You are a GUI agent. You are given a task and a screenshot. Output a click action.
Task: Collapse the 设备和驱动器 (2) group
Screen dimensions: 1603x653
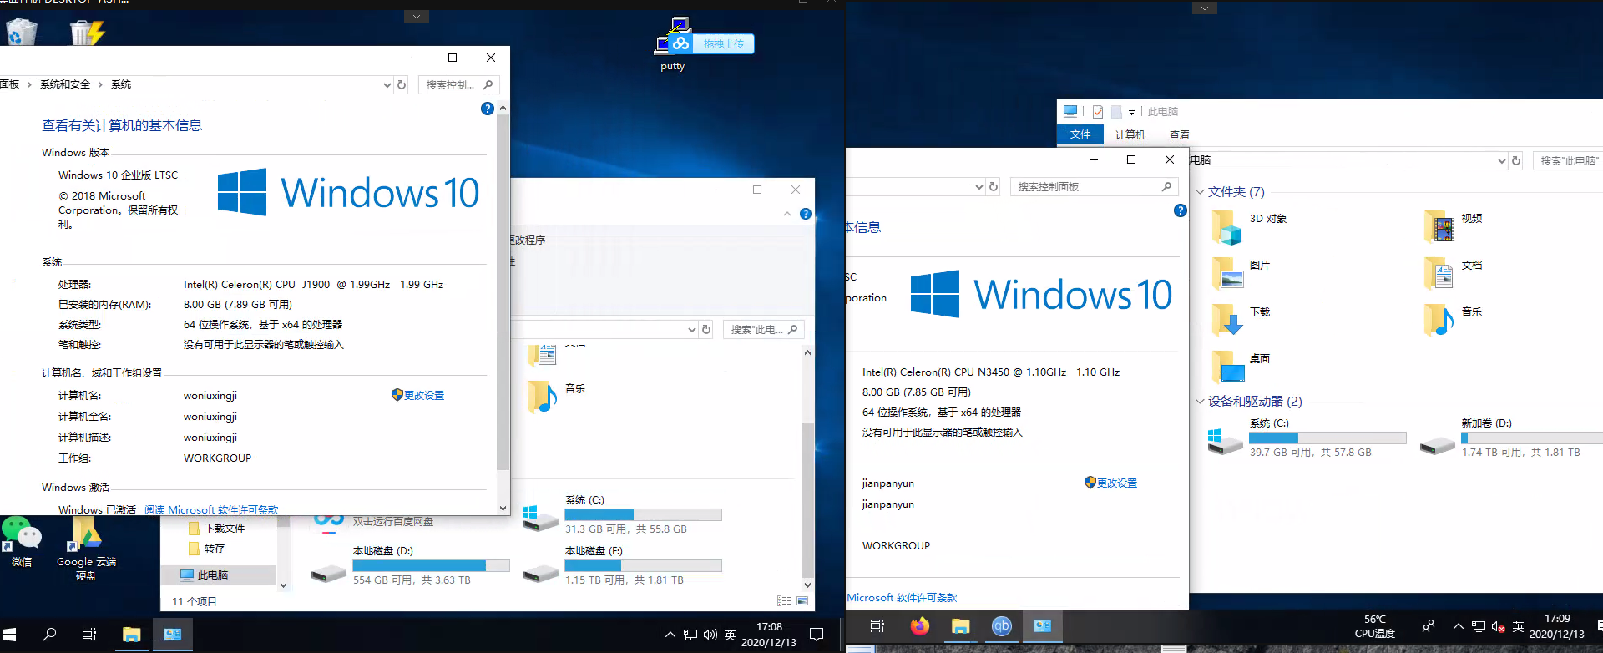(1200, 402)
